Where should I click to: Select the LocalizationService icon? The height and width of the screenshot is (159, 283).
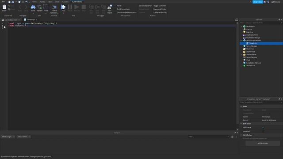coord(244,63)
